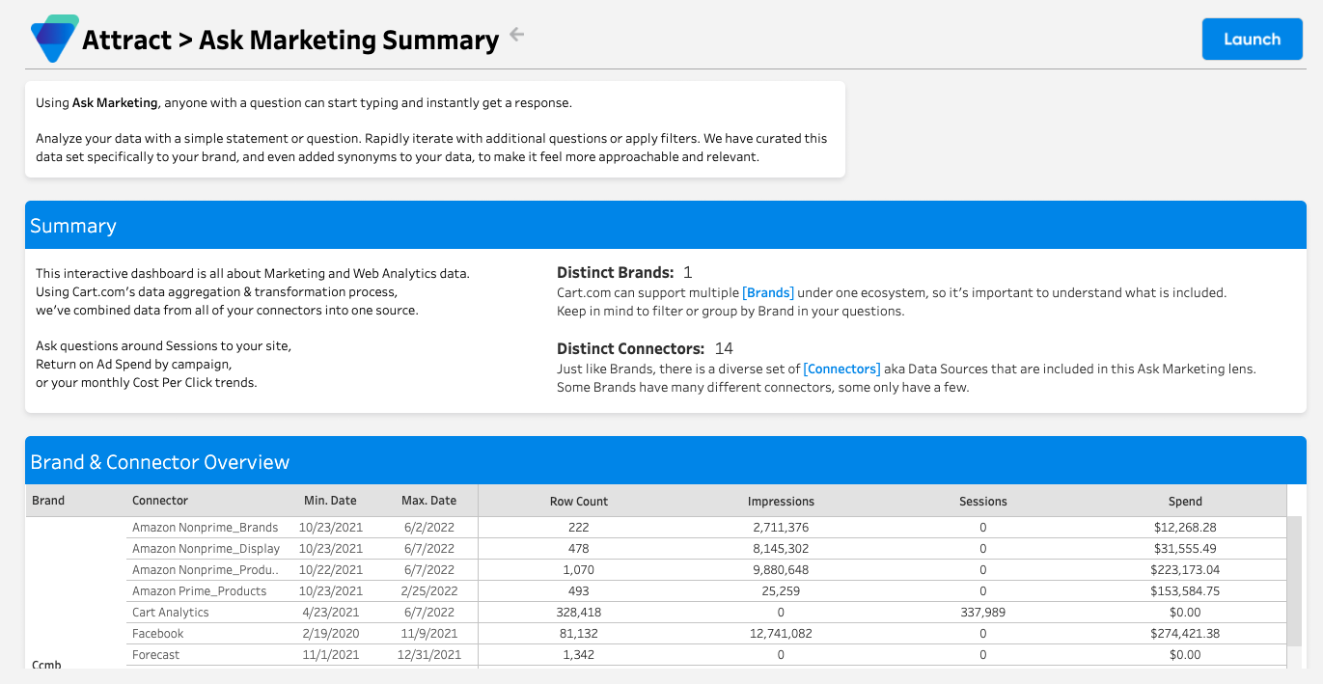1323x684 pixels.
Task: Click spend value $223,173.04
Action: (x=1185, y=570)
